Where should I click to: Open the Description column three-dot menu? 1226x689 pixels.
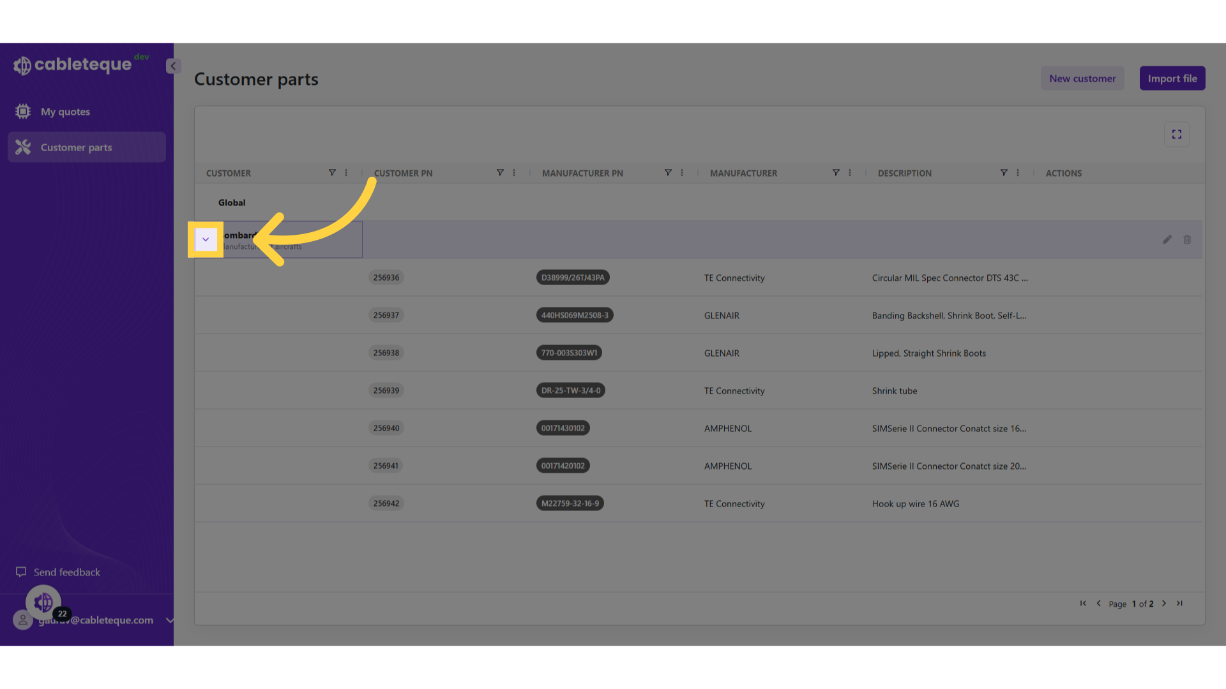1018,173
